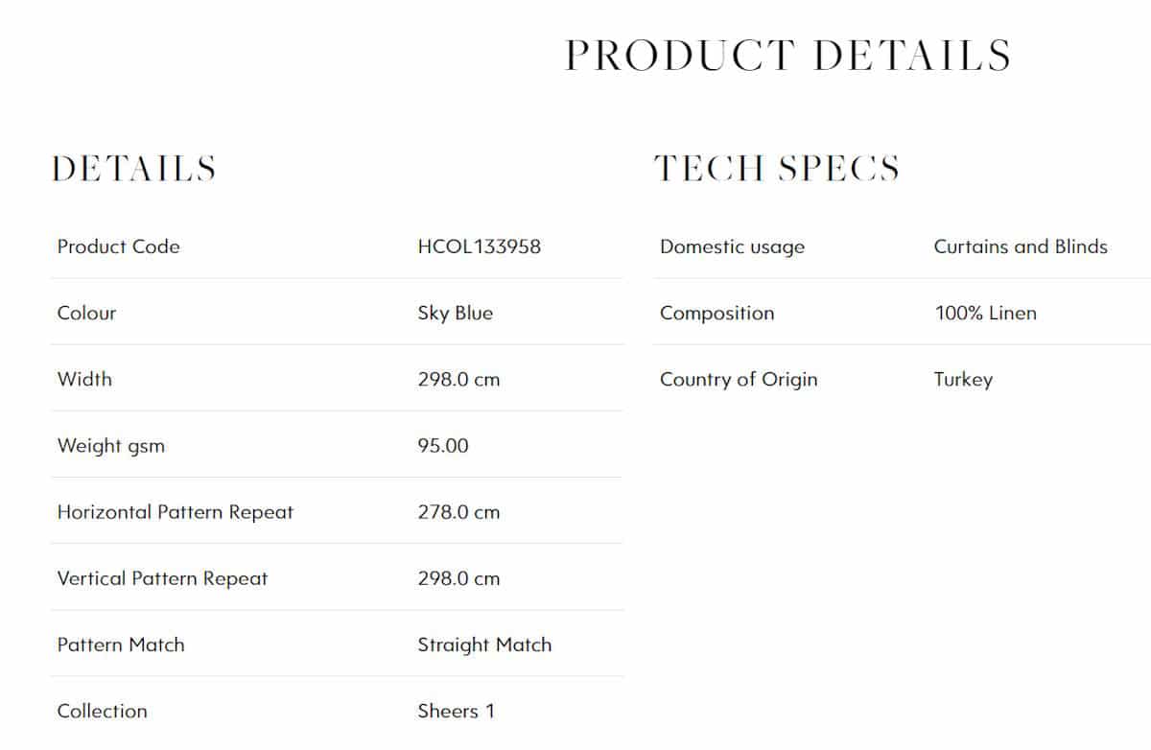
Task: Select the Weight gsm label
Action: tap(110, 446)
